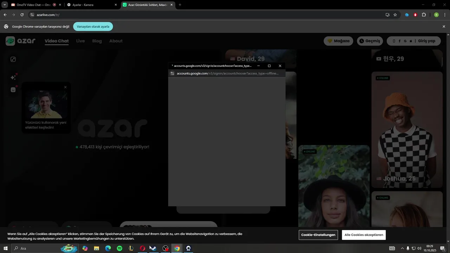The height and width of the screenshot is (253, 450).
Task: Open Opera browser from the taskbar
Action: [x=142, y=248]
